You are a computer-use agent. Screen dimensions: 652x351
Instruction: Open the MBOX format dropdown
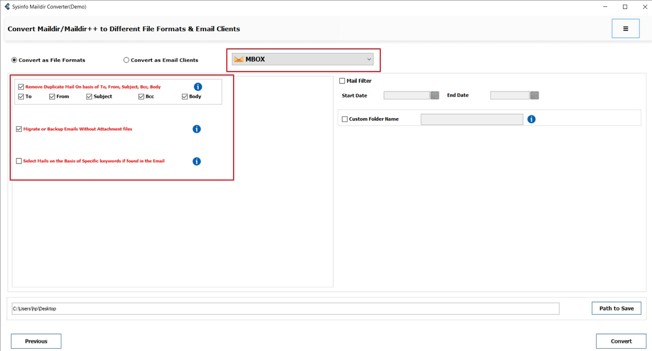[303, 60]
